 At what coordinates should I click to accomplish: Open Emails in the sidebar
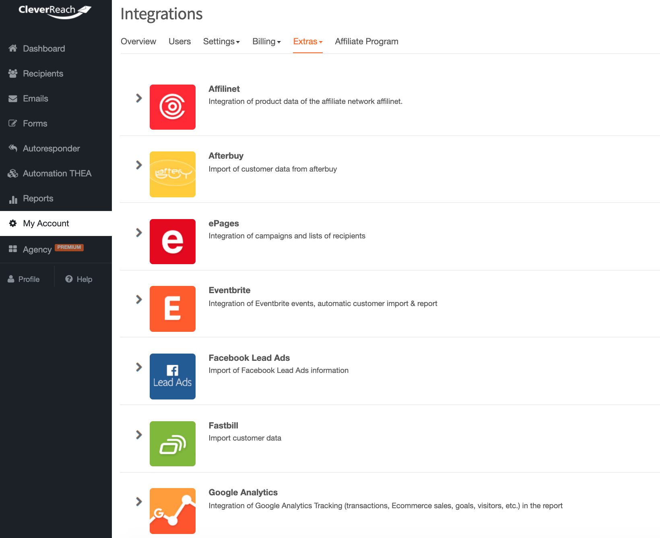click(x=56, y=99)
